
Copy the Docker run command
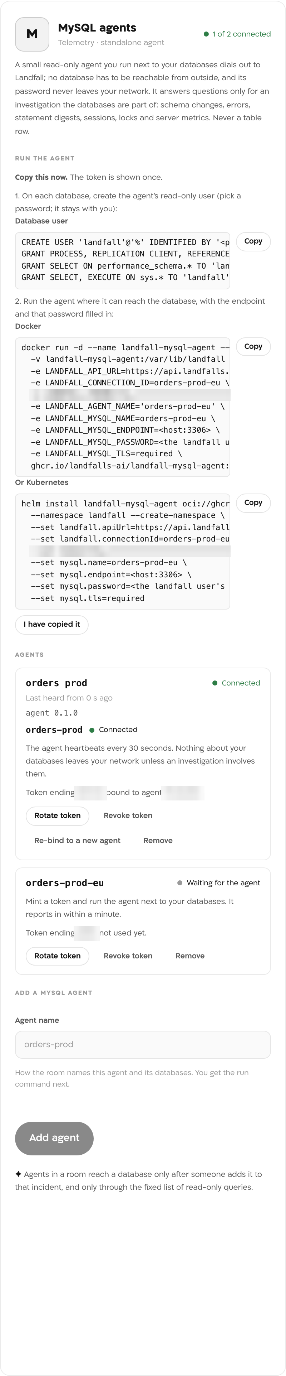coord(253,347)
